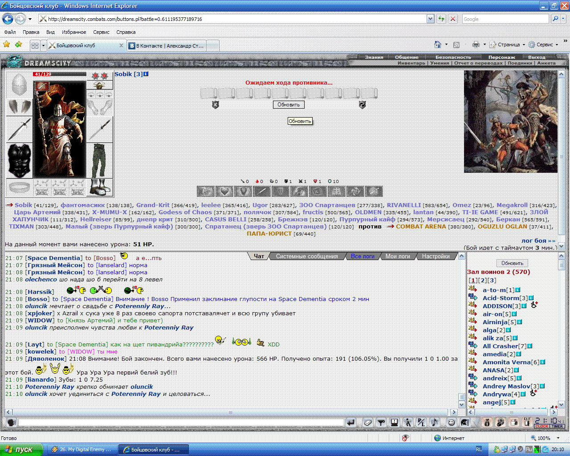The width and height of the screenshot is (570, 456).
Task: Click the money bag icon in bottom bar
Action: click(487, 423)
